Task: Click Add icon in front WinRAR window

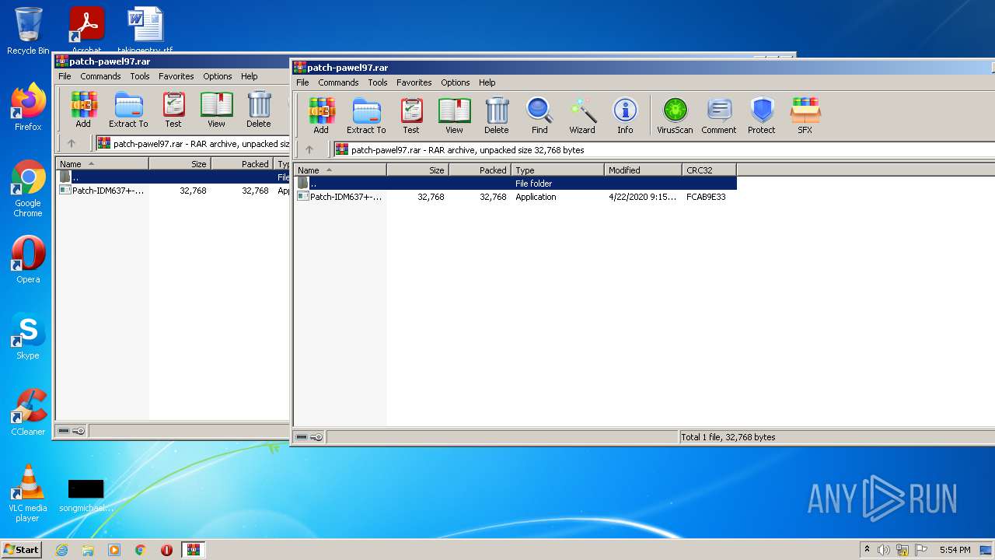Action: pos(321,116)
